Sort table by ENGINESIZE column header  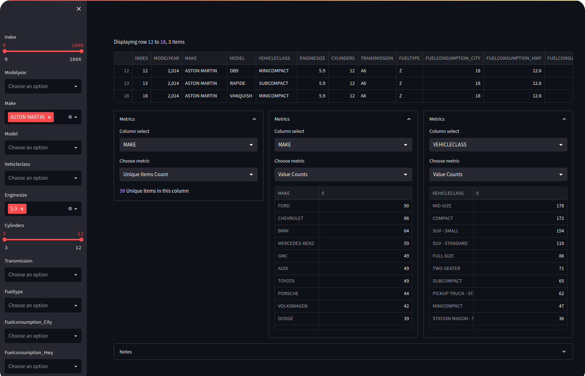pos(312,58)
